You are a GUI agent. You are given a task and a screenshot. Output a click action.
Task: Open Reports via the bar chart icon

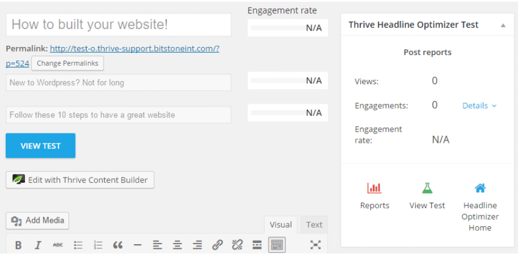click(x=374, y=188)
